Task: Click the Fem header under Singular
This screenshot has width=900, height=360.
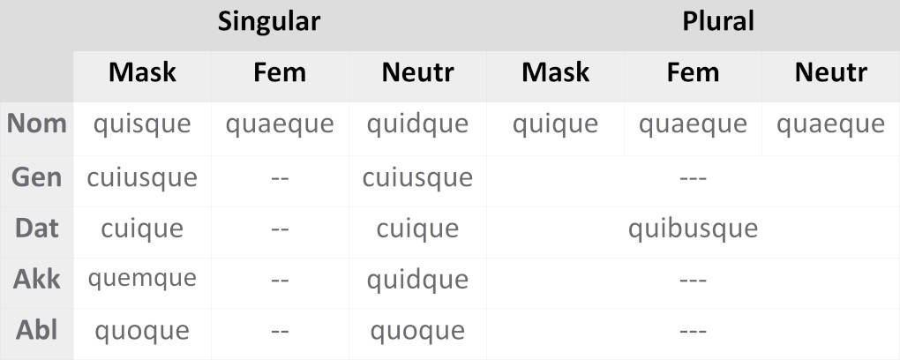Action: 280,72
